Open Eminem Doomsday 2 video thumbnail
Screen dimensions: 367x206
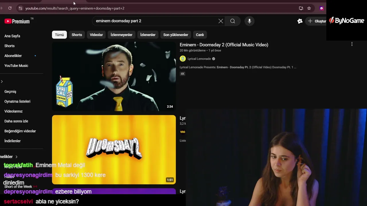(x=114, y=76)
